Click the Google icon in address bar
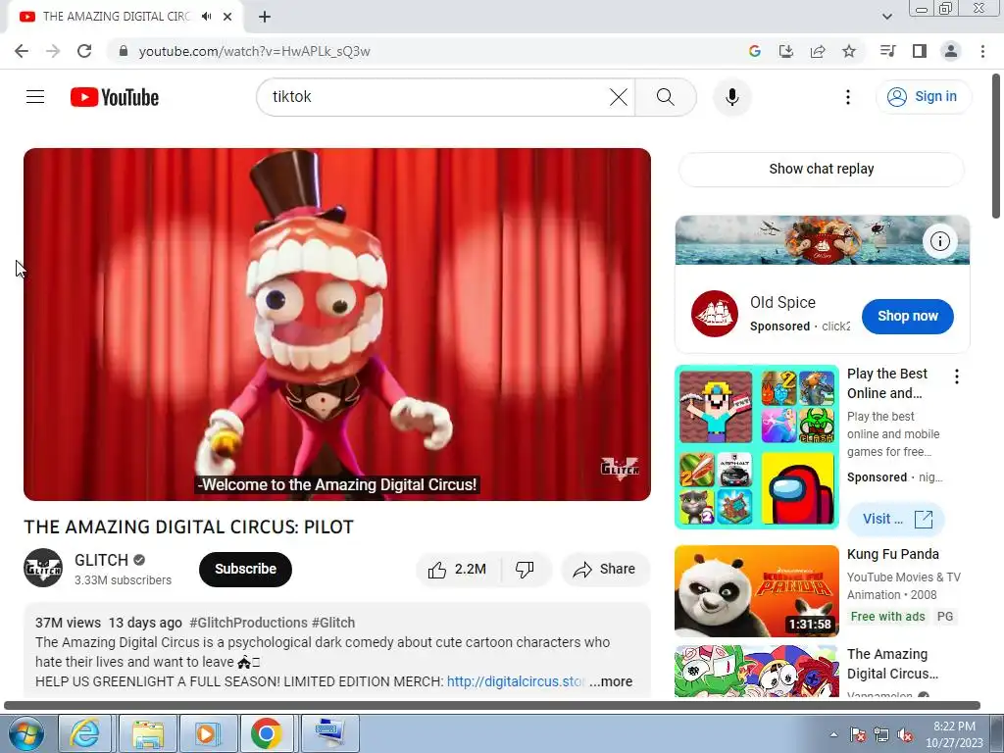 755,51
